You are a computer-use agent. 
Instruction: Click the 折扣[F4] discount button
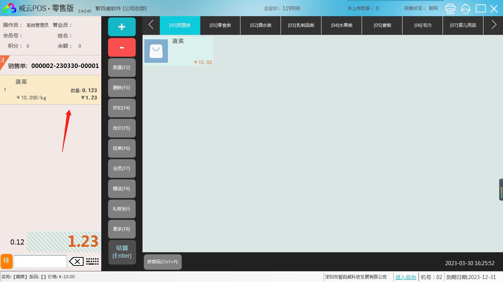(x=122, y=108)
